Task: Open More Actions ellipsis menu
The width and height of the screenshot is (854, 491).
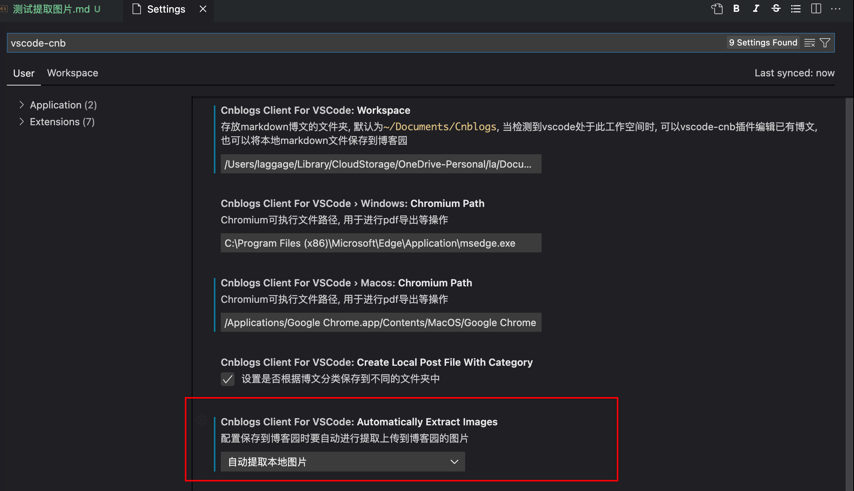Action: click(836, 9)
